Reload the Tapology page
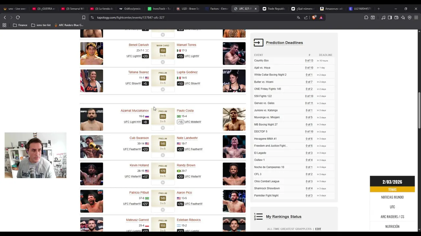The width and height of the screenshot is (421, 236). [18, 17]
